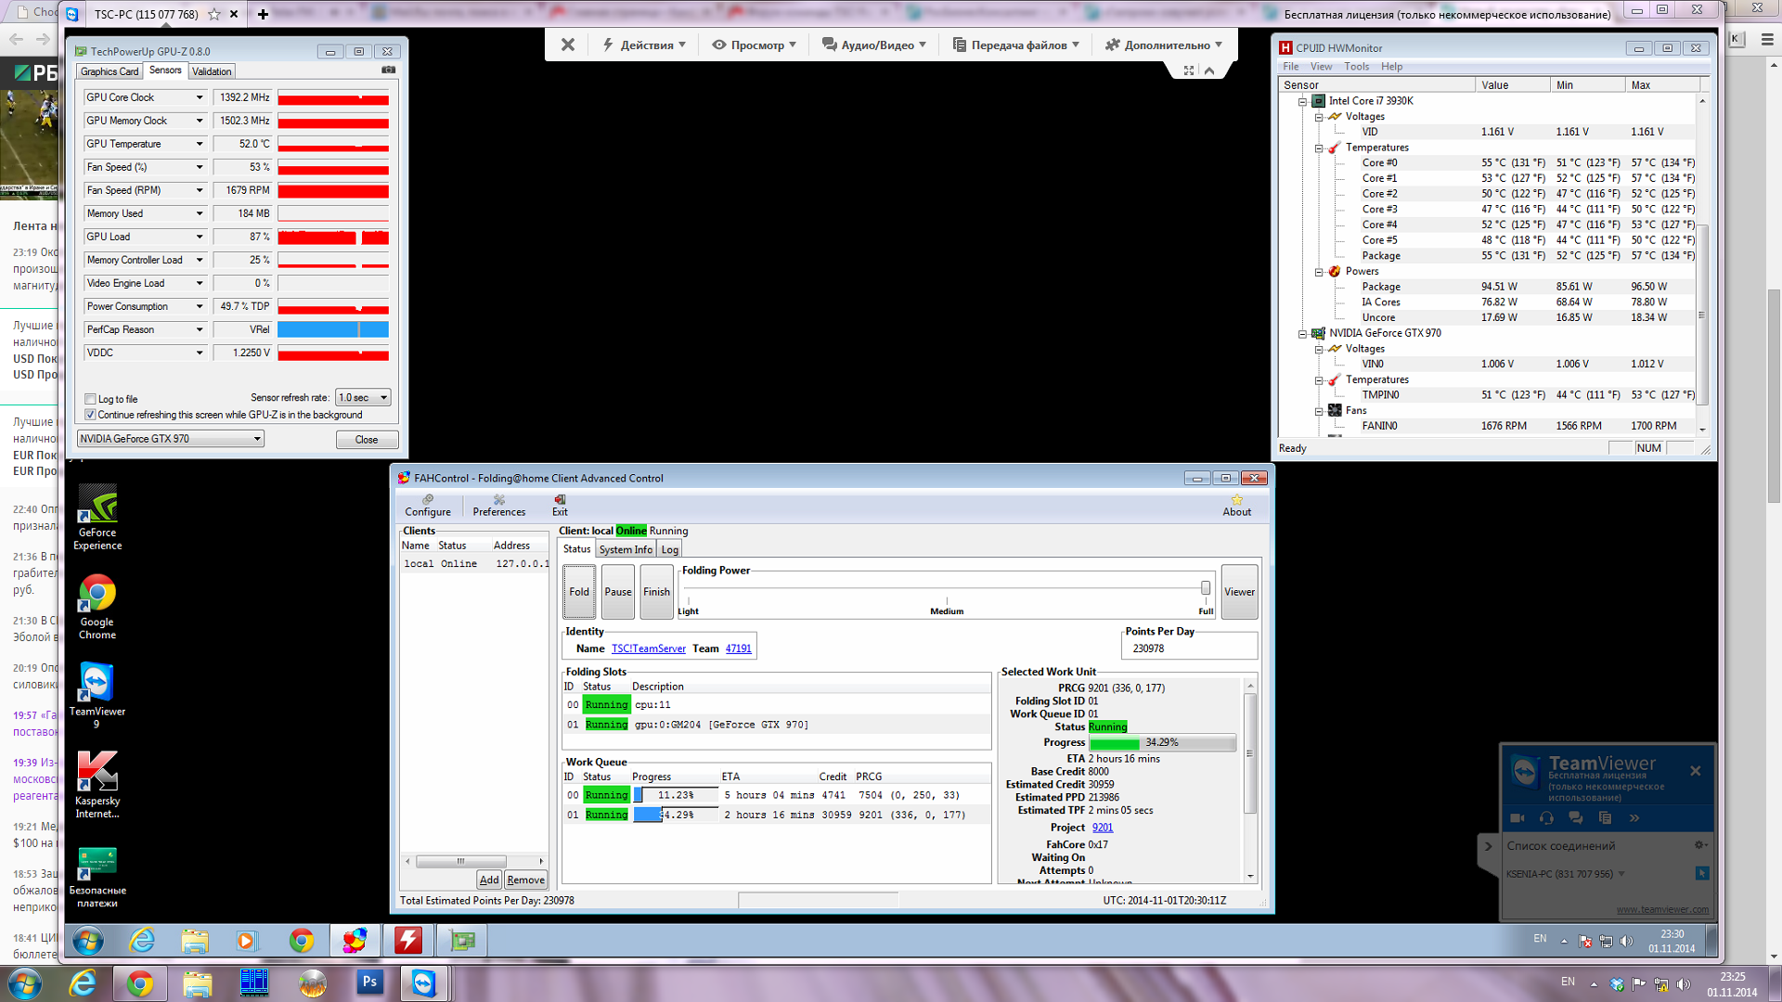1782x1002 pixels.
Task: Open the Tools menu in HWMonitor
Action: [x=1356, y=67]
